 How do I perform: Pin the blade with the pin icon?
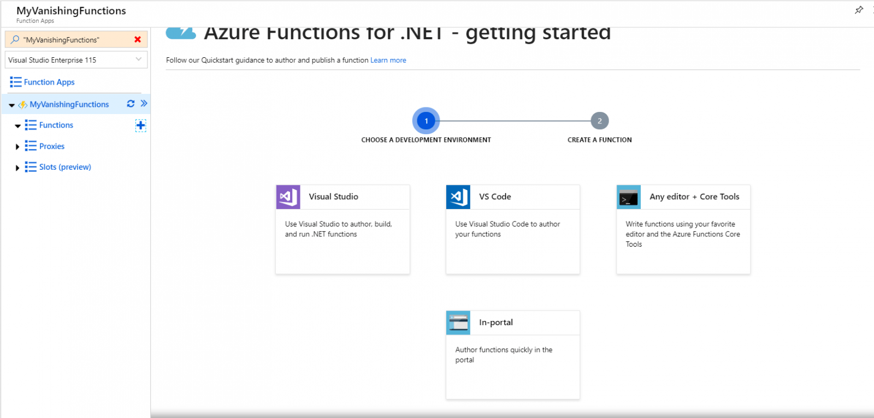(x=859, y=10)
